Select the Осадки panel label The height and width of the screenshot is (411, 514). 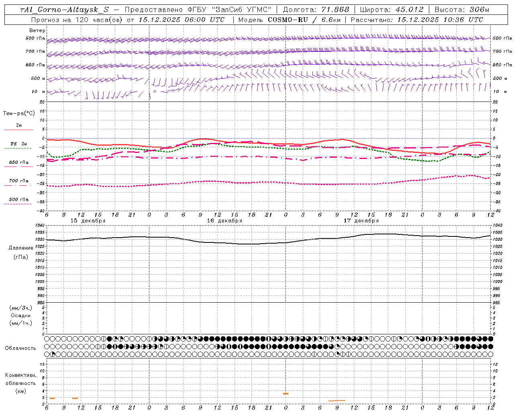[21, 315]
